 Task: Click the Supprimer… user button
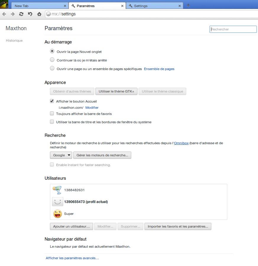click(x=130, y=226)
